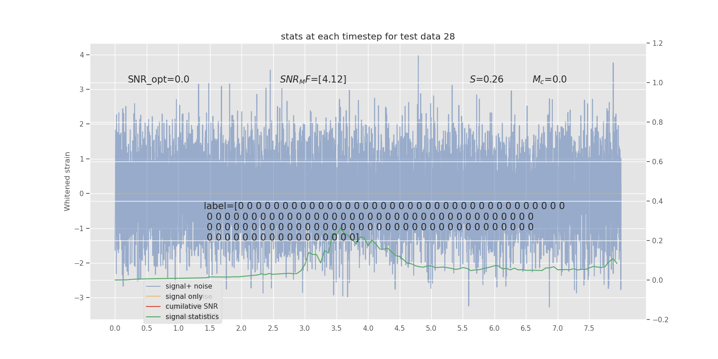This screenshot has height=359, width=718.
Task: Select the right y-axis tick label "0.2"
Action: (x=657, y=241)
